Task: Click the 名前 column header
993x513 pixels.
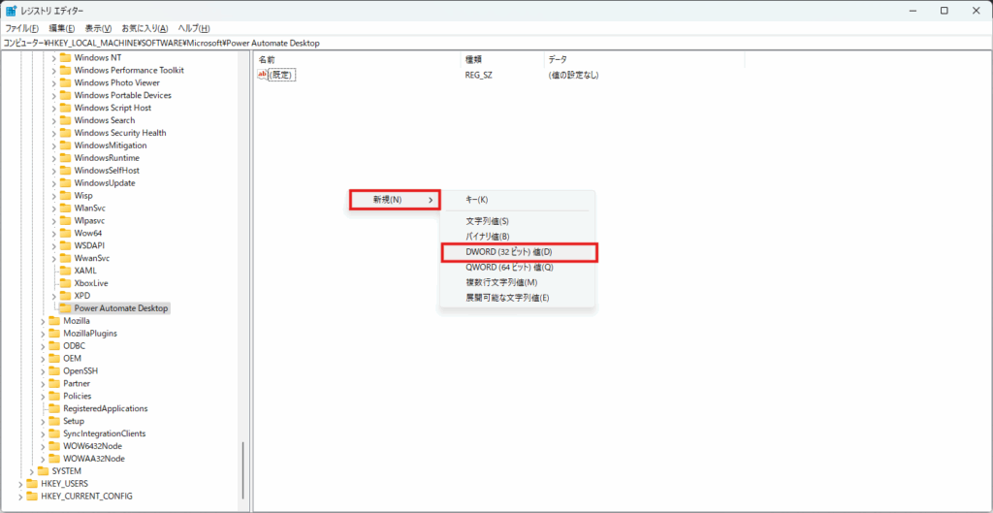Action: pos(357,59)
